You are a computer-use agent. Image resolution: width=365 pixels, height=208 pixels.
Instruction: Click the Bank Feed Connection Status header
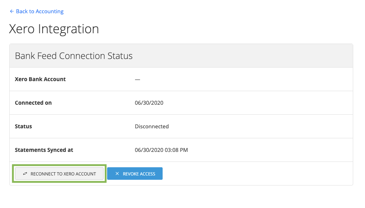(x=74, y=56)
